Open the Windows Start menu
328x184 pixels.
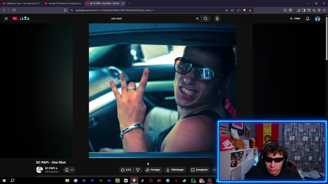tap(4, 181)
